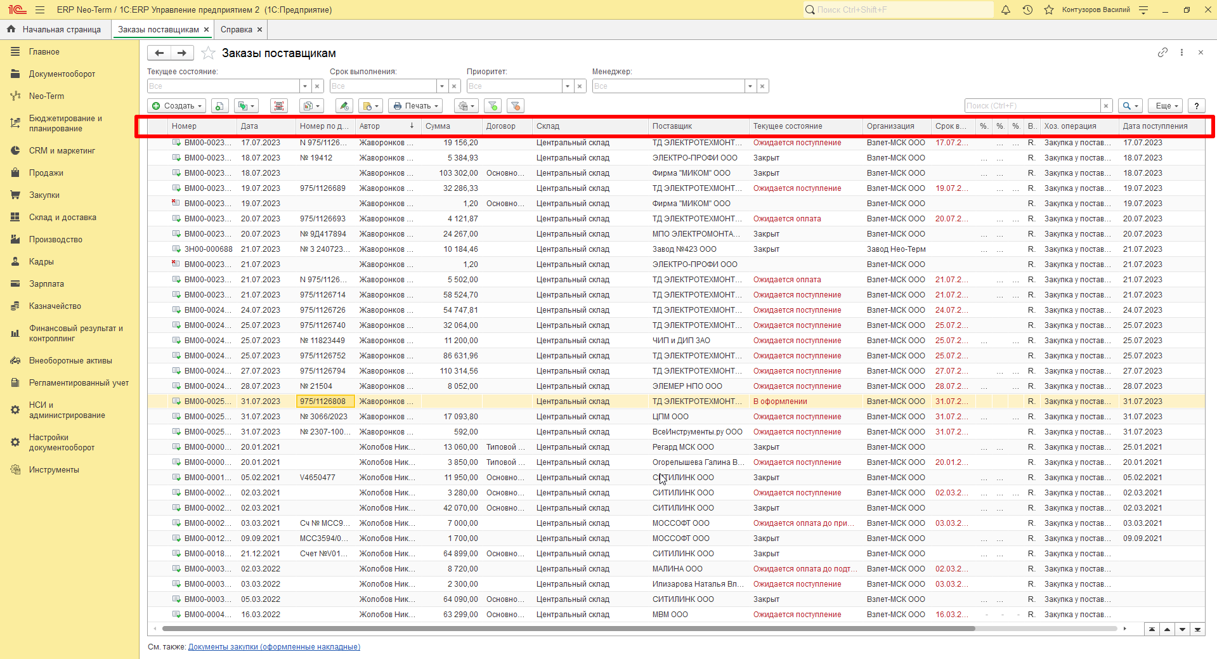
Task: Jump to the last row with bottom arrow button
Action: (x=1197, y=629)
